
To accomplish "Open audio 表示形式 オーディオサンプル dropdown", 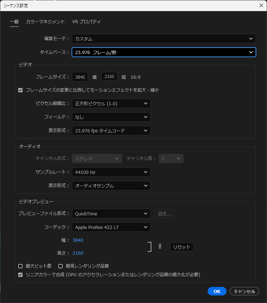I will [111, 186].
